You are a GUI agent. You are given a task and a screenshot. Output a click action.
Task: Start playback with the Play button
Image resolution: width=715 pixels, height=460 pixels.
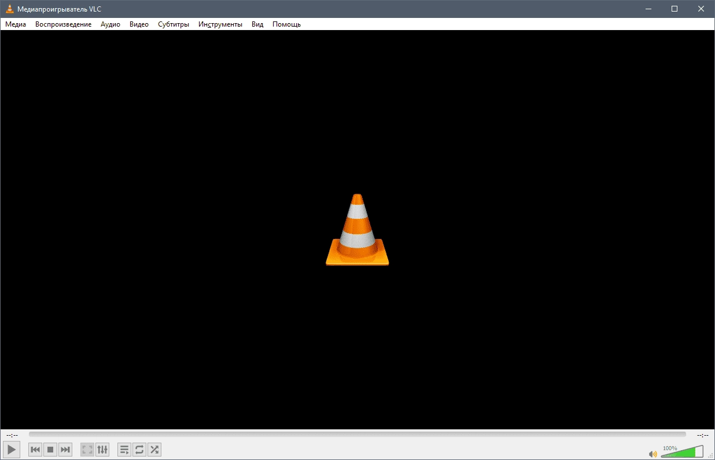[x=12, y=449]
